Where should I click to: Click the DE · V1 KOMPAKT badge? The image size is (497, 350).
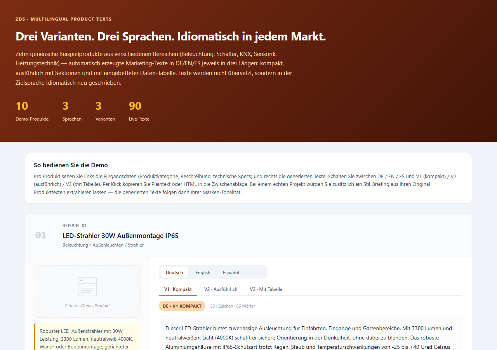pos(182,306)
